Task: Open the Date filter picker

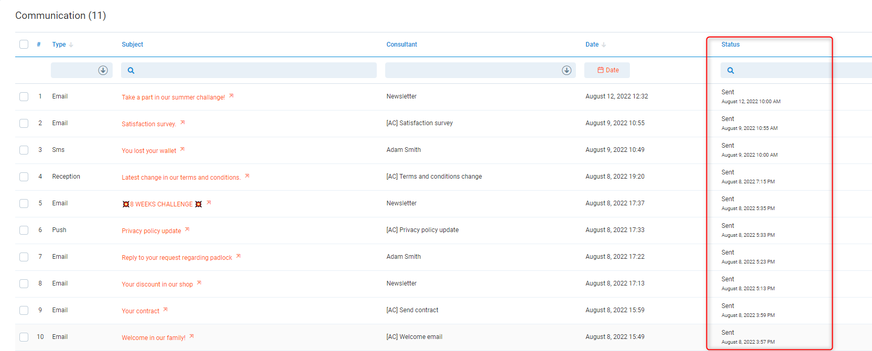Action: click(607, 70)
